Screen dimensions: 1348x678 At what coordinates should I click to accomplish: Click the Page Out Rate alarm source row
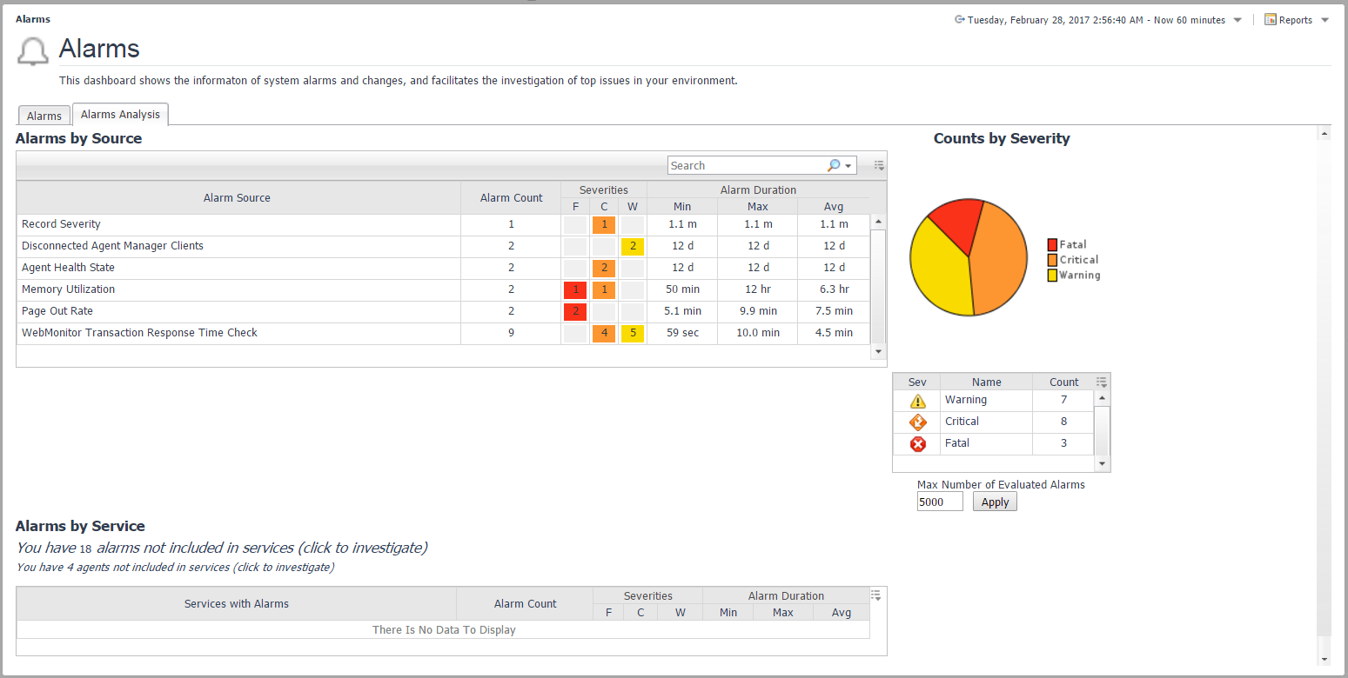point(57,311)
